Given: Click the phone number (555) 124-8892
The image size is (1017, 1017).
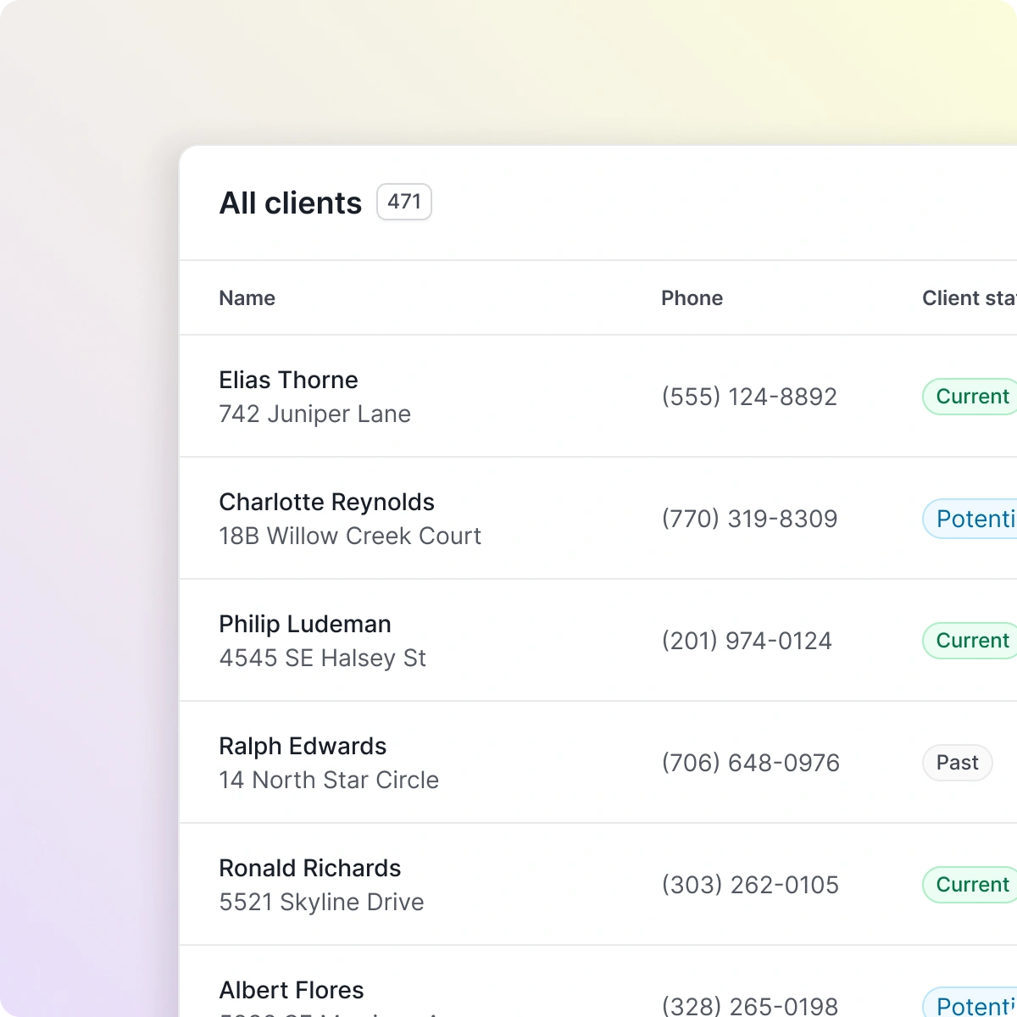Looking at the screenshot, I should pos(749,396).
